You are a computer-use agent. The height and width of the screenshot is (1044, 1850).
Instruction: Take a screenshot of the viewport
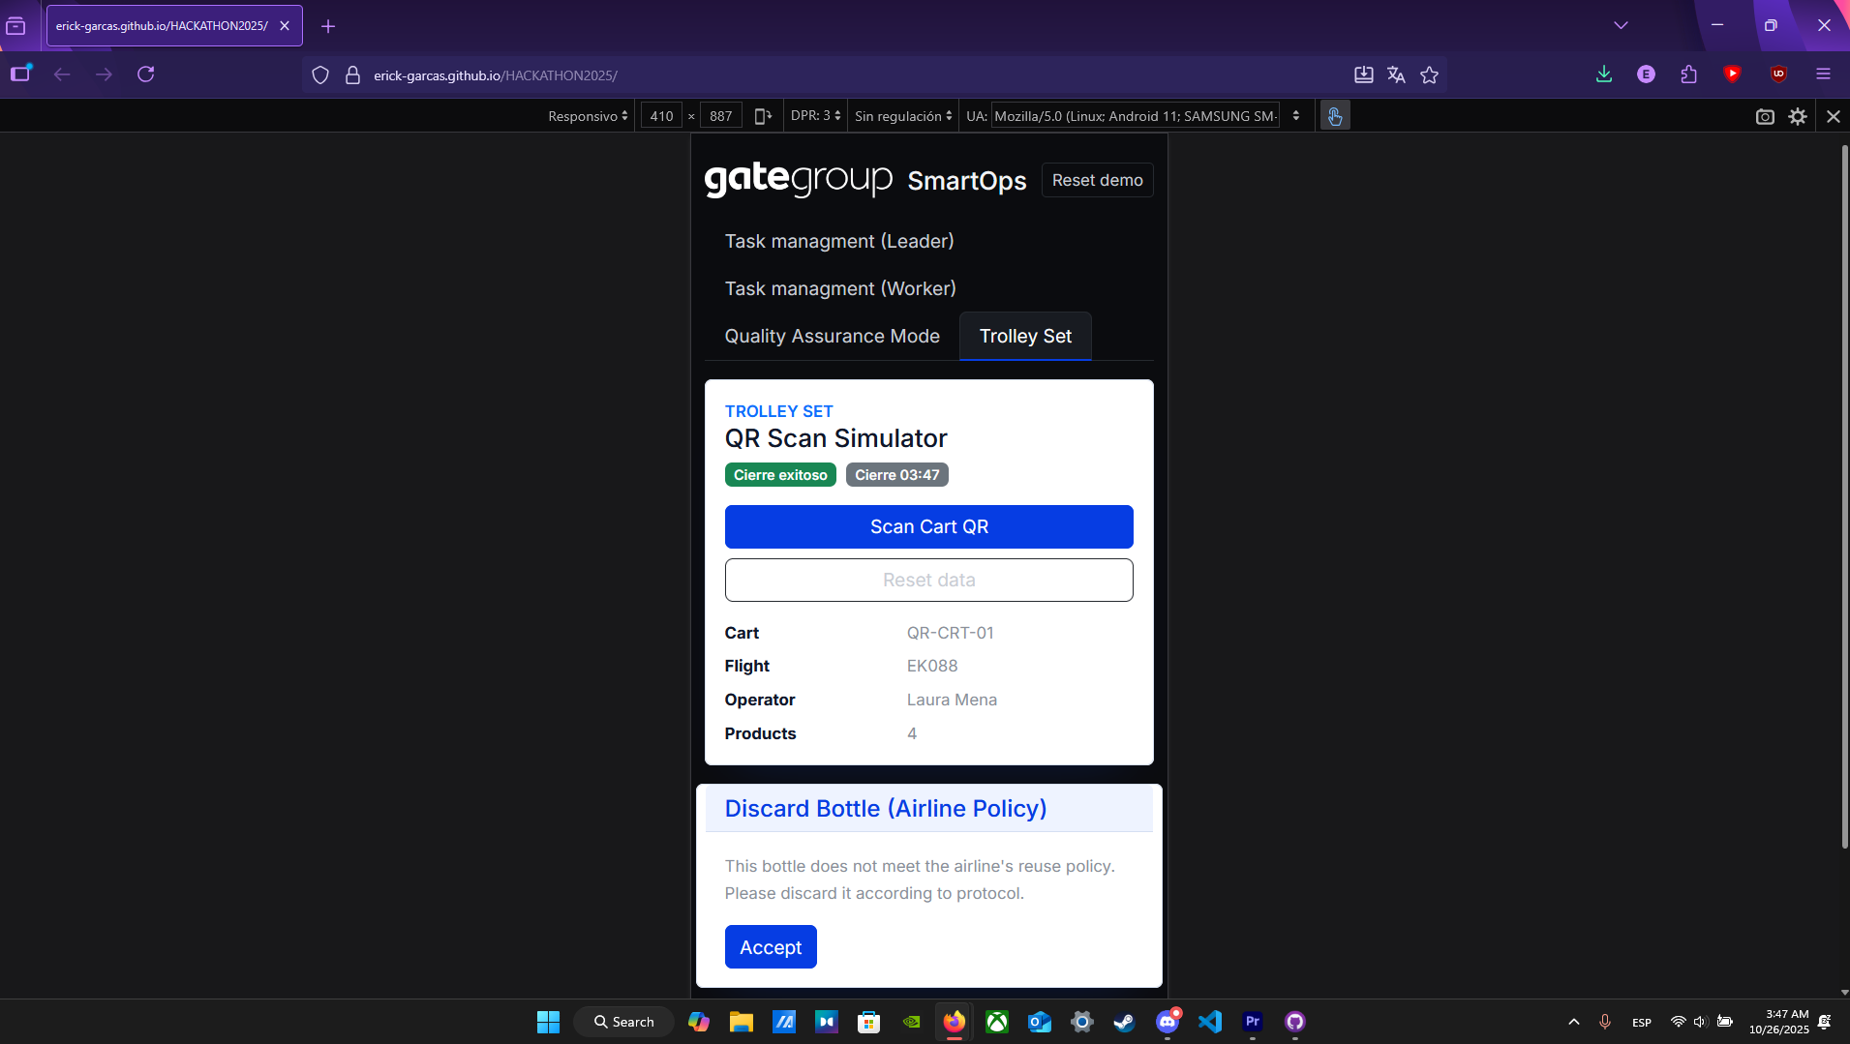pyautogui.click(x=1765, y=116)
